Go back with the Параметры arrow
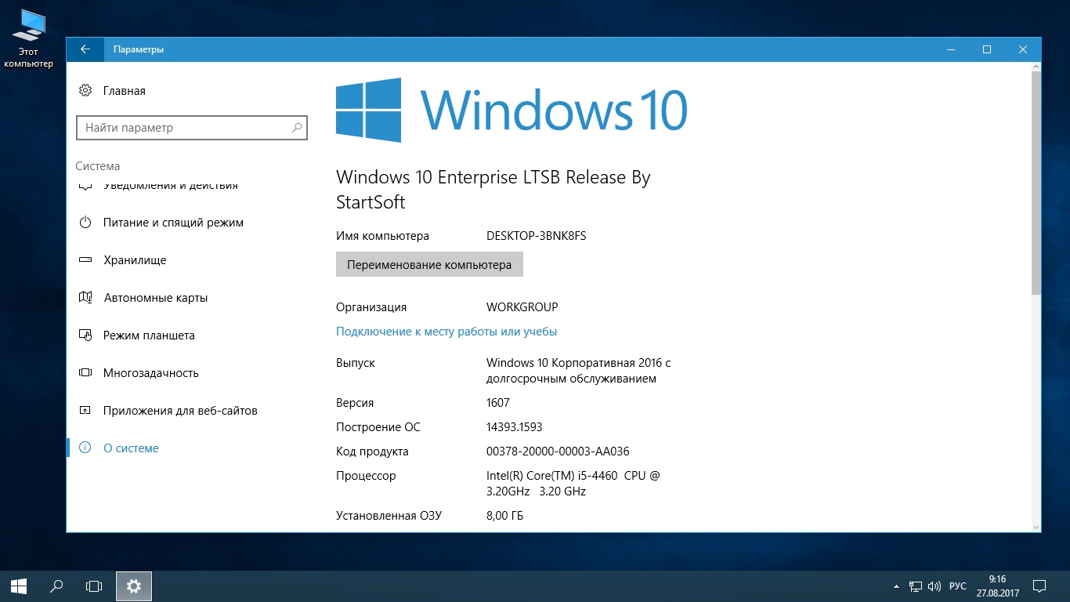 coord(85,49)
